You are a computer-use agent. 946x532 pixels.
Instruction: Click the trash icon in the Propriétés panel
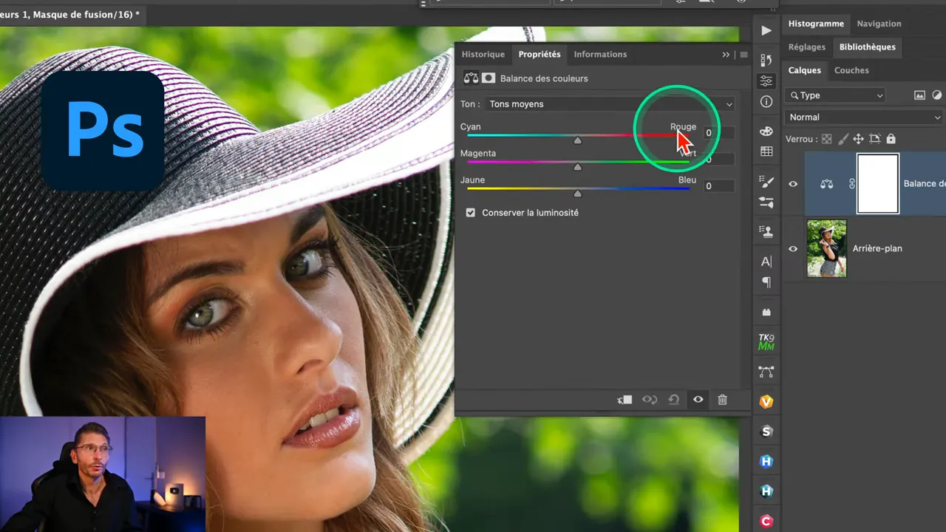(722, 400)
